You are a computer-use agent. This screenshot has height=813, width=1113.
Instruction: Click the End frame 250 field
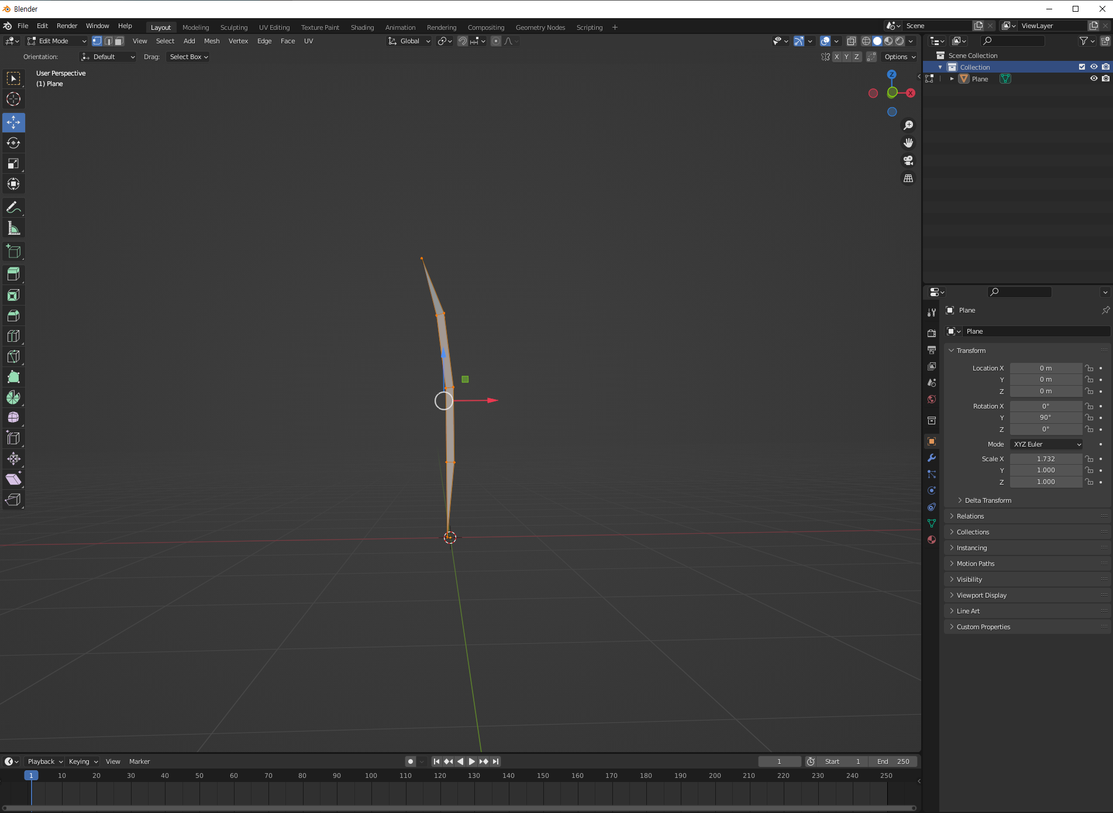[893, 761]
